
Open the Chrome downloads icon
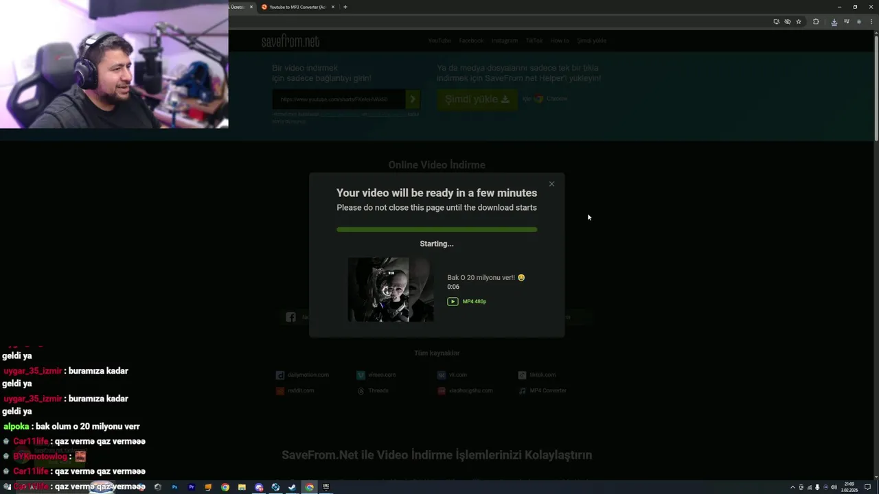pos(834,22)
